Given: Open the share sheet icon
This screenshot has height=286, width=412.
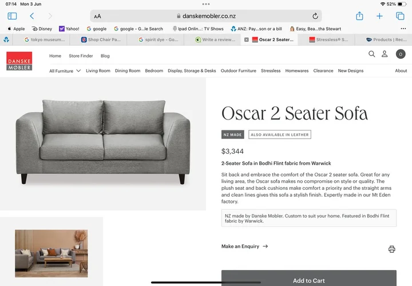Looking at the screenshot, I should [x=359, y=16].
